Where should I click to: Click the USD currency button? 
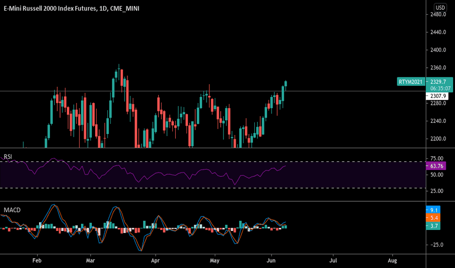pos(440,7)
